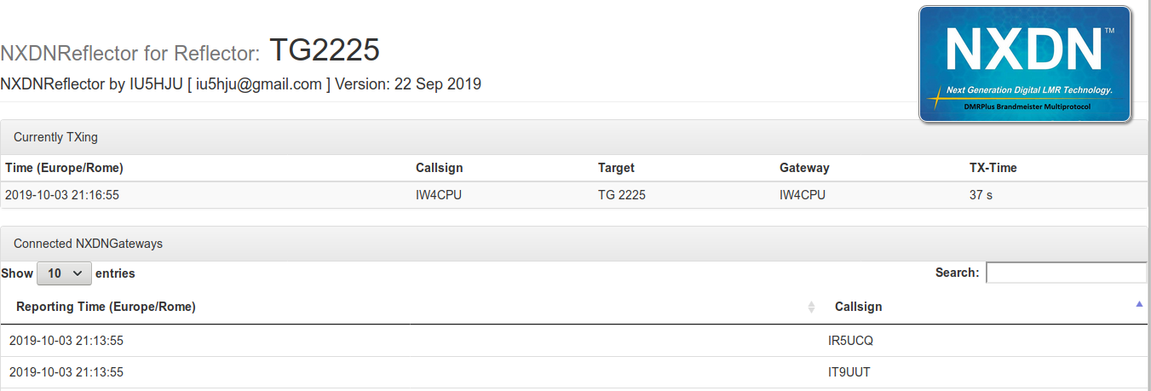Click the iu5hju@gmail.com email address

tap(258, 84)
